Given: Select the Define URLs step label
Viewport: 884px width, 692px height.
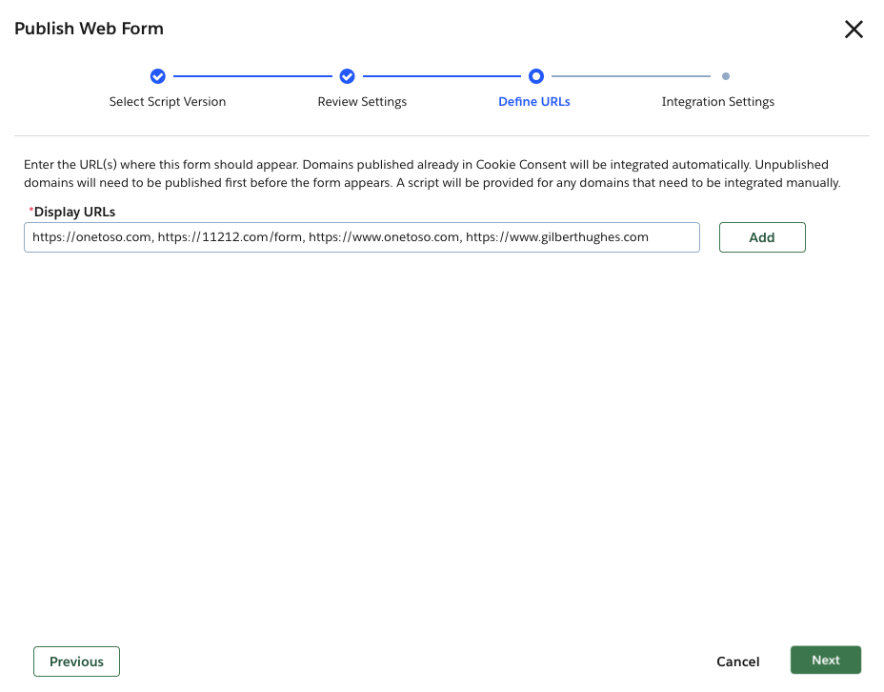Looking at the screenshot, I should click(x=534, y=101).
